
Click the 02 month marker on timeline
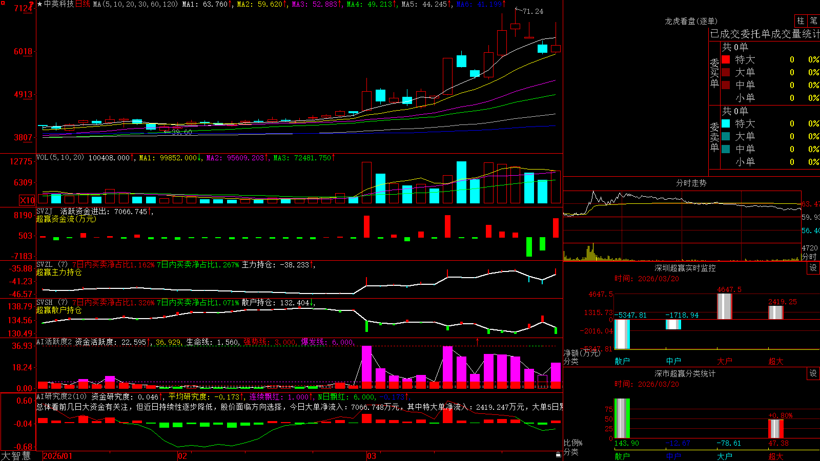[x=182, y=456]
